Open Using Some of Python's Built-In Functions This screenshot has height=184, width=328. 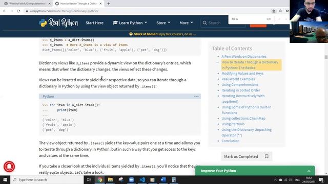pos(247,110)
